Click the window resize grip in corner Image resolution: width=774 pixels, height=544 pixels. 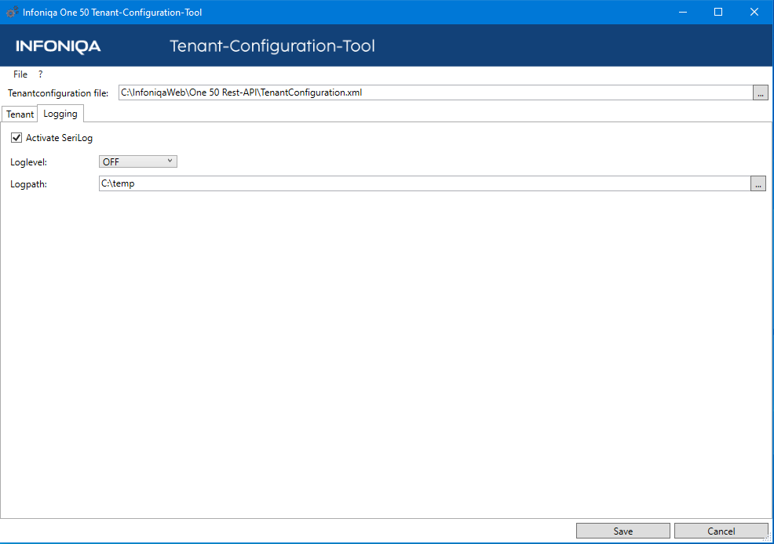click(x=768, y=539)
